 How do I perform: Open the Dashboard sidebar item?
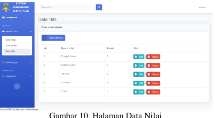(10, 18)
